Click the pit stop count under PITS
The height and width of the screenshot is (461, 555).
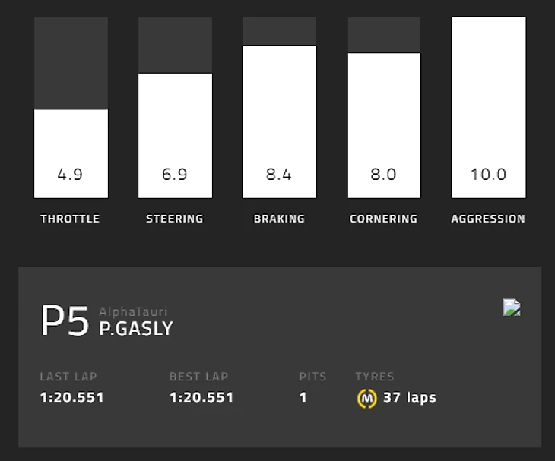[303, 397]
